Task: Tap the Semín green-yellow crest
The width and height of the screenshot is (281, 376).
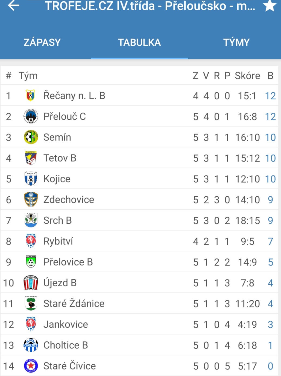Action: point(31,137)
